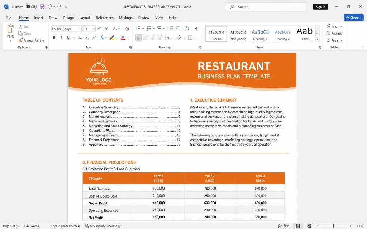Open the numbering list dropdown arrow

point(154,29)
